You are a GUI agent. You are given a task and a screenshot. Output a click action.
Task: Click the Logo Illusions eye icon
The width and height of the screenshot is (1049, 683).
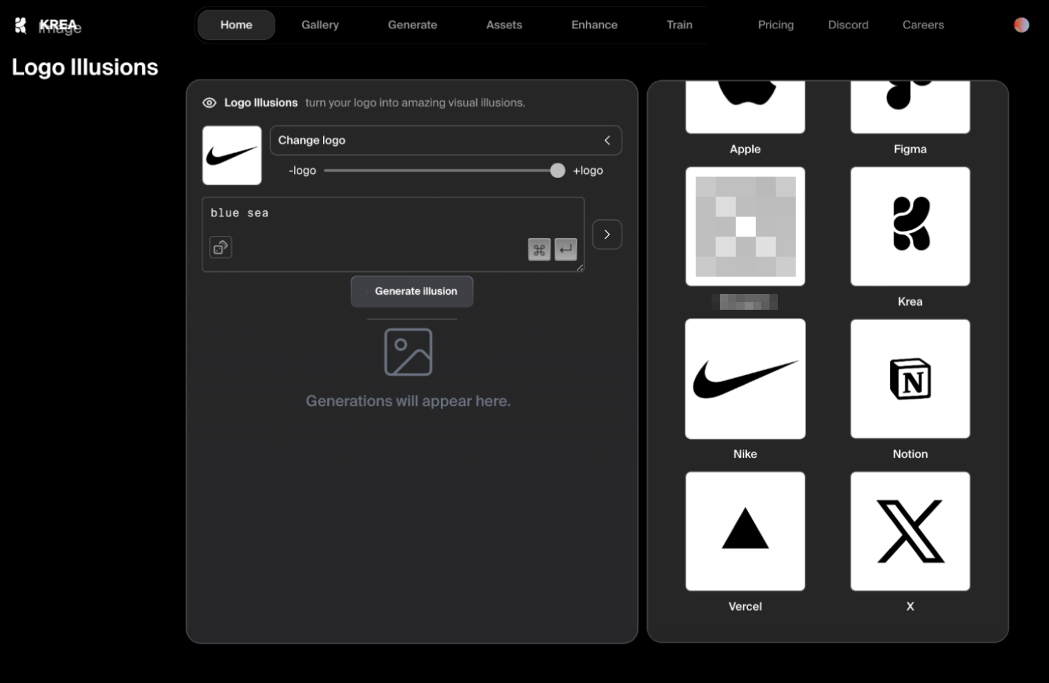(x=209, y=103)
